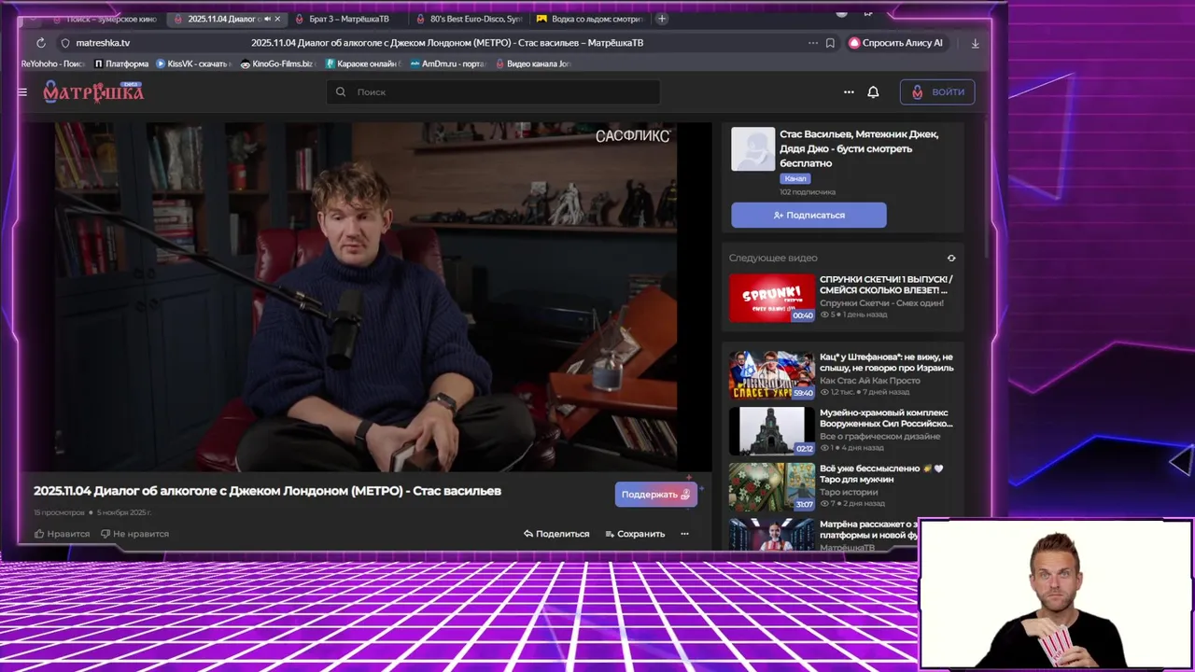This screenshot has width=1195, height=672.
Task: Open СПРУНКИ СКЕТЧИ! 1 ВЫПУСК video title
Action: pos(886,285)
